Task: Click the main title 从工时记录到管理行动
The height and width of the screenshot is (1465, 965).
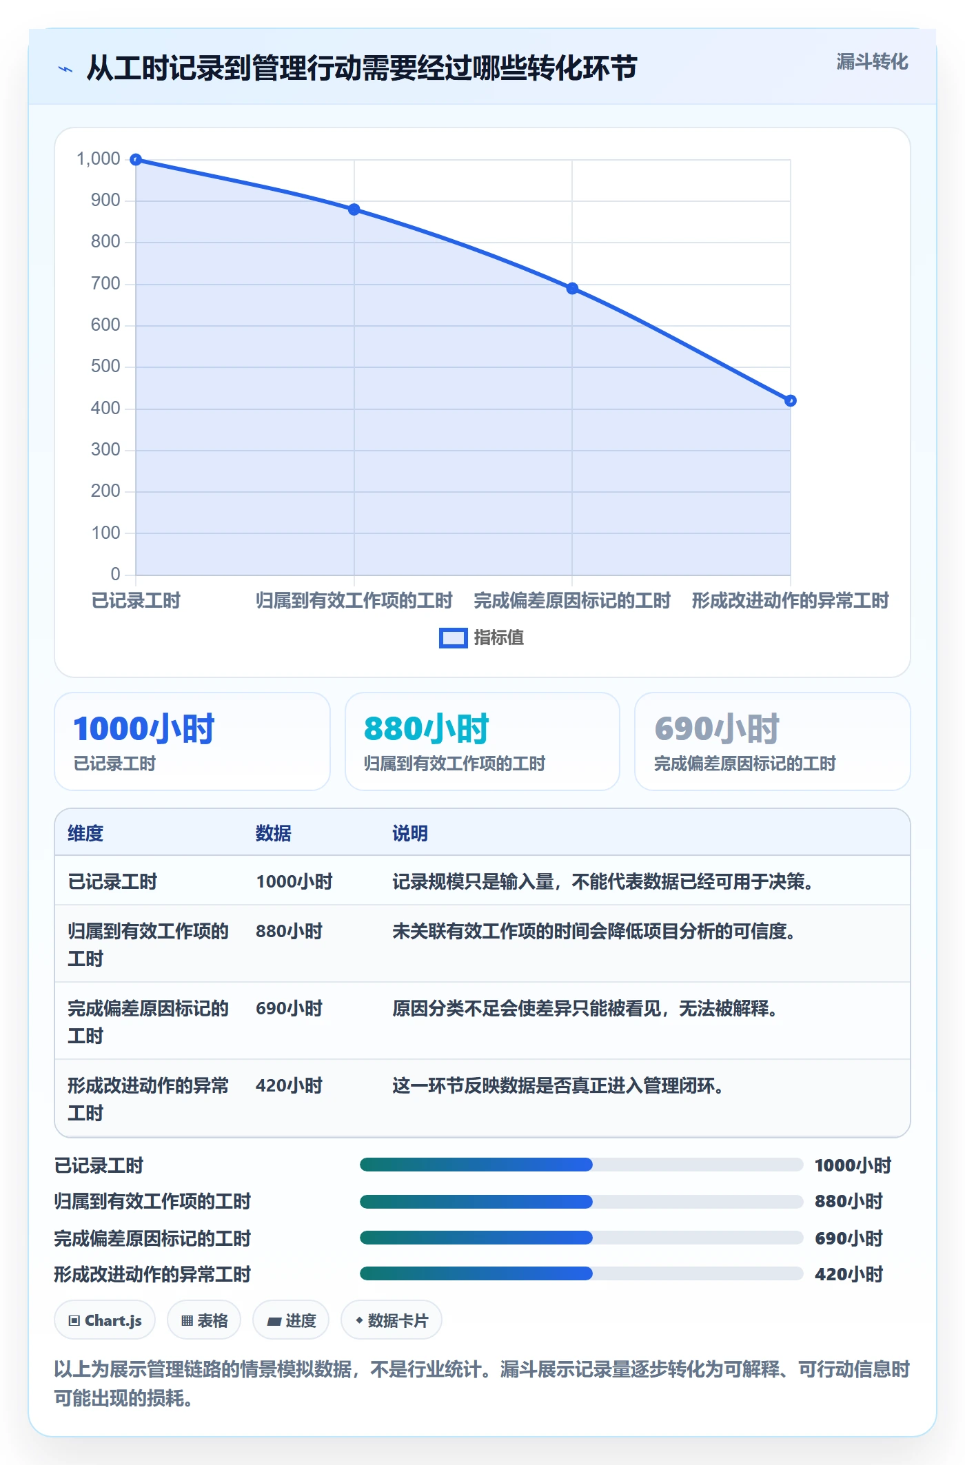Action: tap(362, 68)
